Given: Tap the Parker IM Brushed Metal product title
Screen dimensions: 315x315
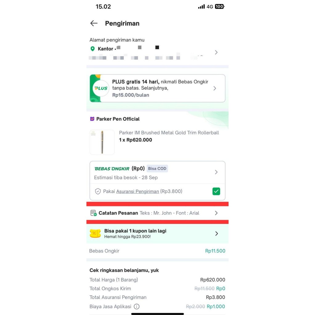Looking at the screenshot, I should (x=169, y=133).
